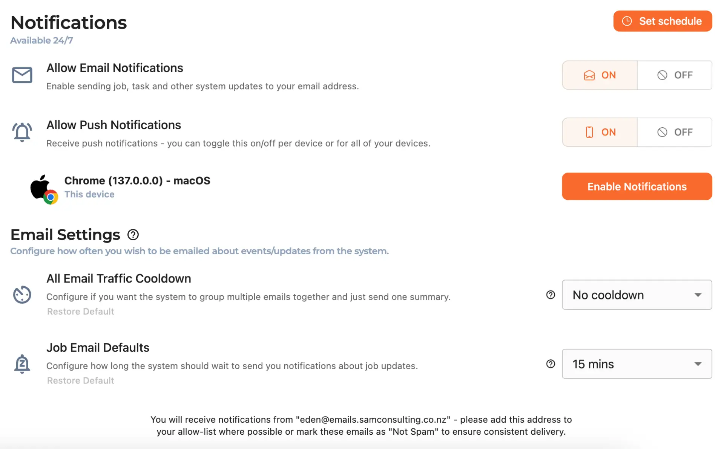Click the arrow on the cooldown dropdown
Screen dimensions: 724x449
(698, 295)
